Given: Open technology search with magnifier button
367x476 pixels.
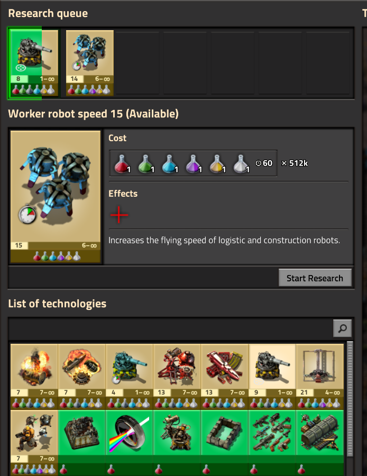Looking at the screenshot, I should pyautogui.click(x=342, y=328).
